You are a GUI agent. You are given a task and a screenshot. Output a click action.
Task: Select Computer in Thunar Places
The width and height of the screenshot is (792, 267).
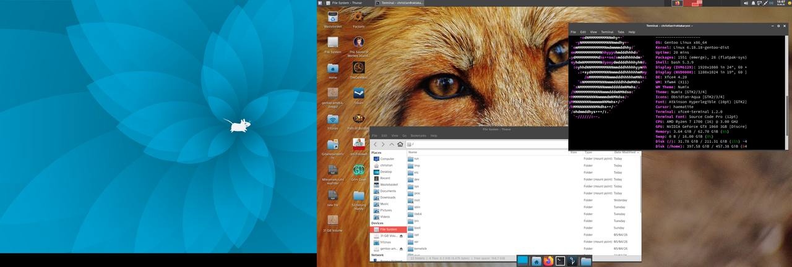[388, 159]
